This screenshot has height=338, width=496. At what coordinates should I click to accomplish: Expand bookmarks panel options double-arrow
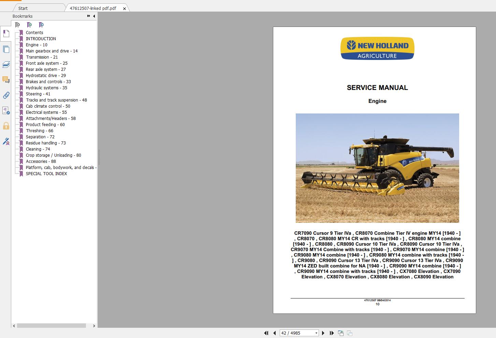click(x=89, y=16)
